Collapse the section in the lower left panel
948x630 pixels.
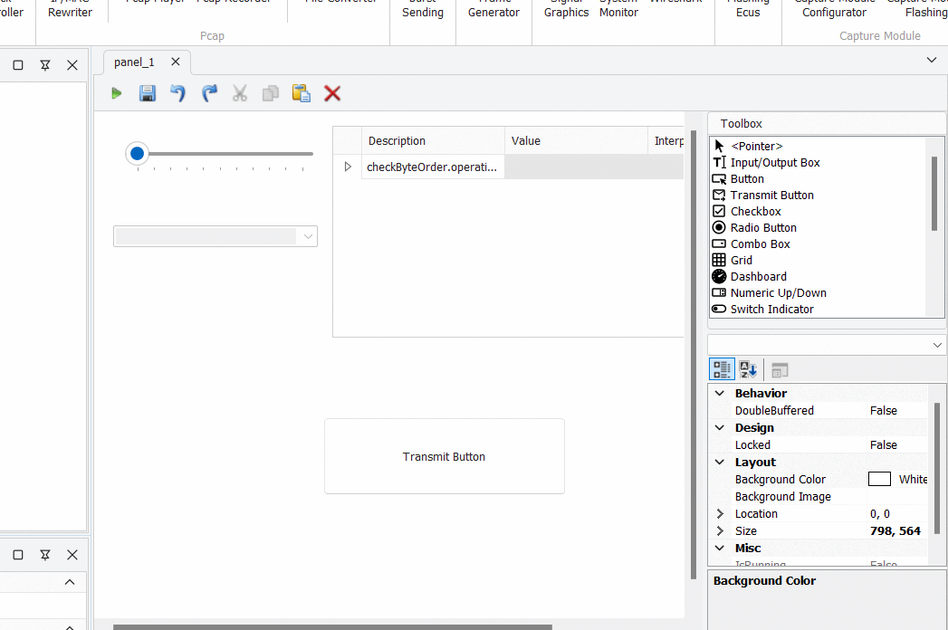[70, 582]
